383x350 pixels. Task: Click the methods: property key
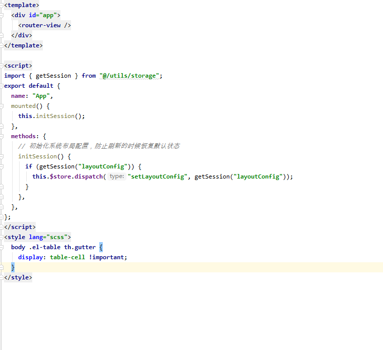pyautogui.click(x=25, y=136)
